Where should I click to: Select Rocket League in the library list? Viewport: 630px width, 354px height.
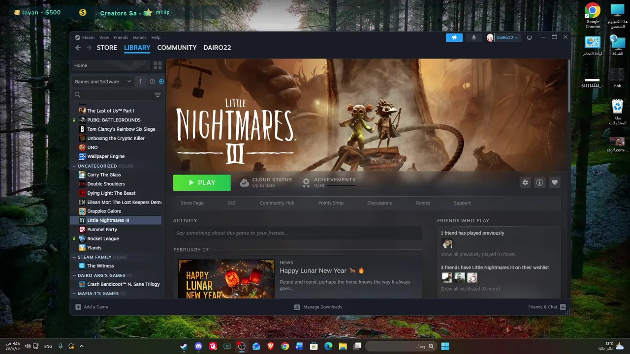point(103,238)
